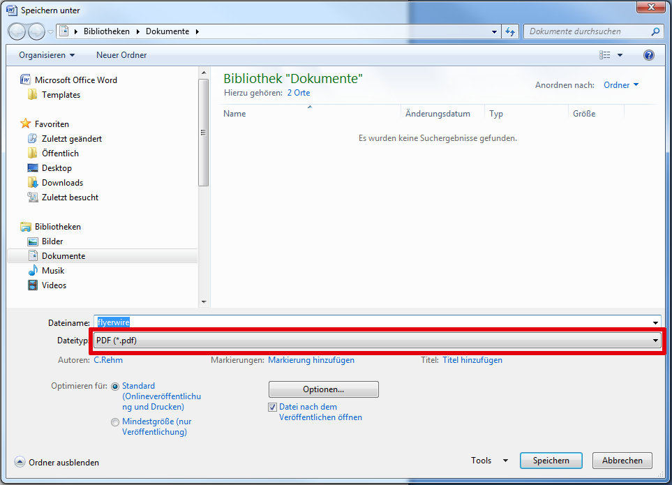
Task: Select Zuletzt geändert in Favoriten
Action: click(72, 138)
